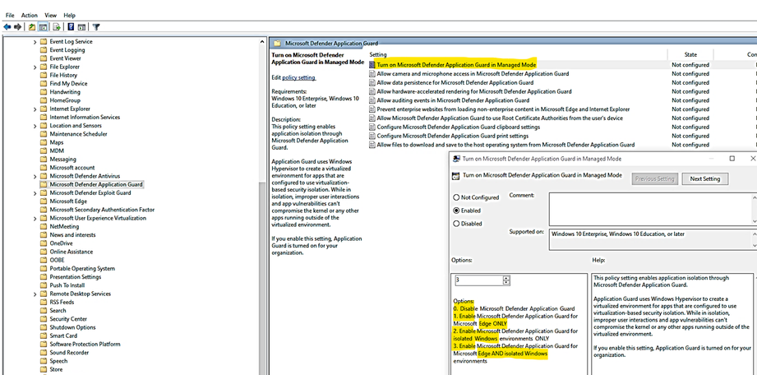Click the Previous Setting button
This screenshot has height=375, width=757.
click(654, 178)
